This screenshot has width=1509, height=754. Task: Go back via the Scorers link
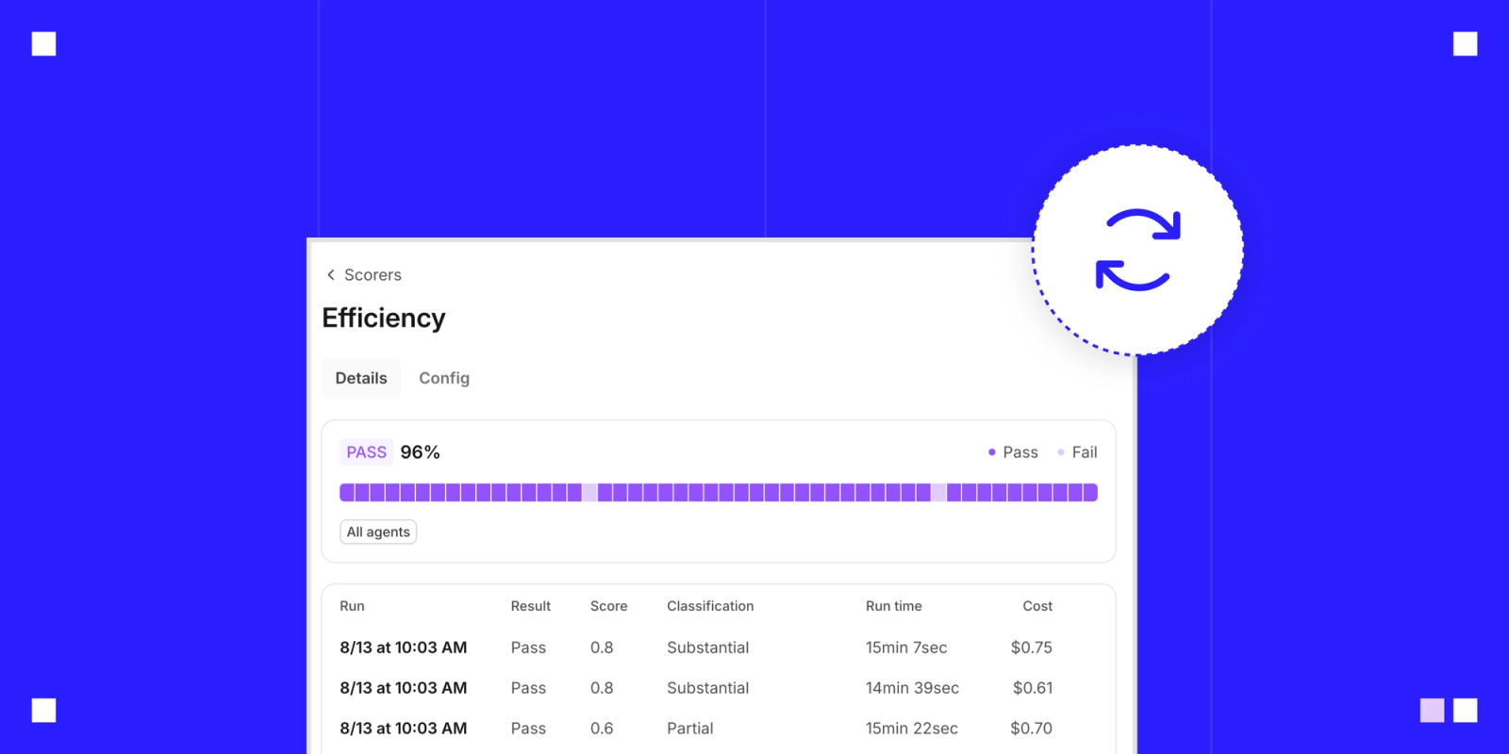tap(373, 275)
